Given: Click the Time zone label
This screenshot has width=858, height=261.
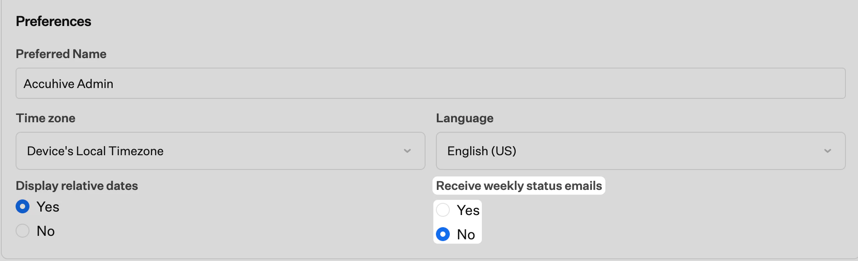Looking at the screenshot, I should coord(45,118).
